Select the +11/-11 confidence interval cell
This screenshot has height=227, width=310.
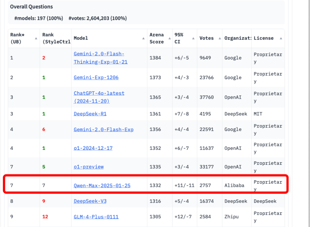coord(184,185)
